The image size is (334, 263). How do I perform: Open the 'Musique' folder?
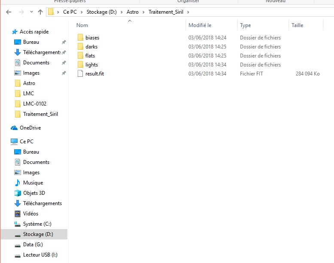tap(33, 183)
